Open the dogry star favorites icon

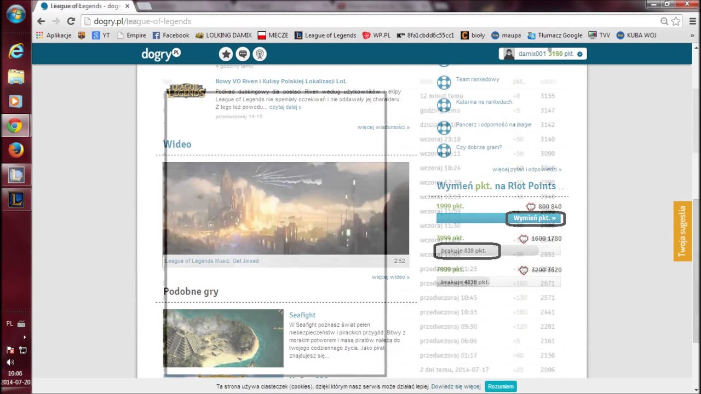[226, 54]
